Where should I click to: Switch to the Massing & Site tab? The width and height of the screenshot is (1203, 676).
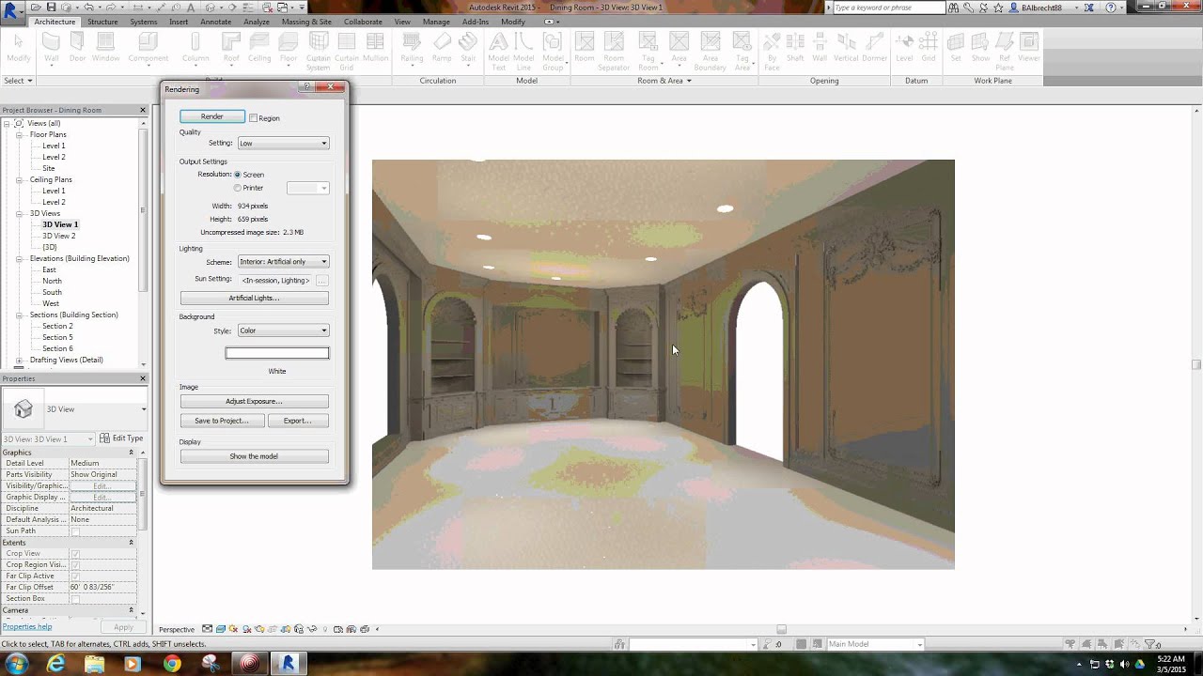(x=306, y=22)
